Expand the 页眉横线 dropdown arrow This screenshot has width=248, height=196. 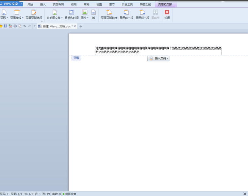tap(23, 18)
